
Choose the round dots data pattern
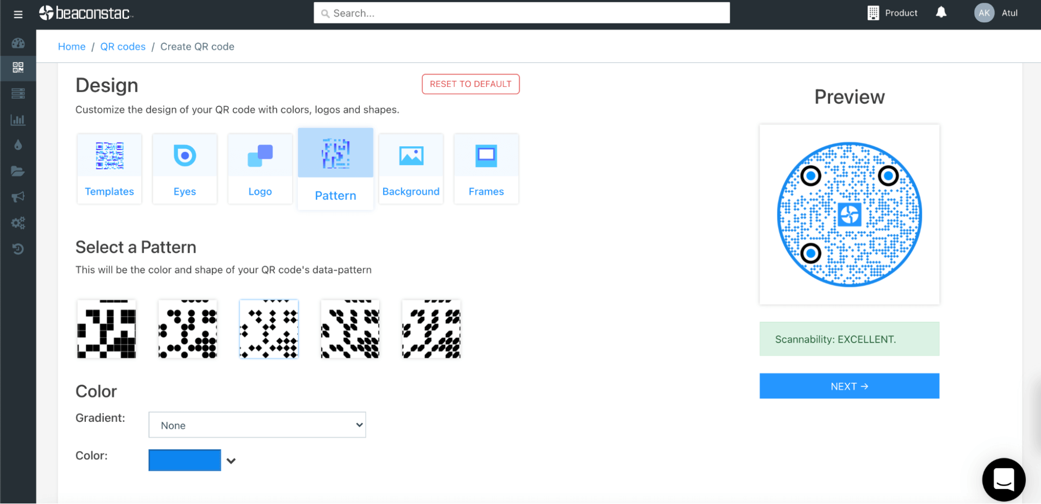click(x=187, y=329)
